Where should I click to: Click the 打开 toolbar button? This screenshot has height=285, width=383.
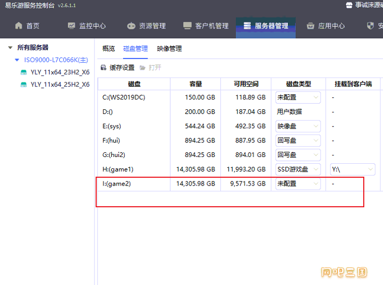(x=151, y=67)
